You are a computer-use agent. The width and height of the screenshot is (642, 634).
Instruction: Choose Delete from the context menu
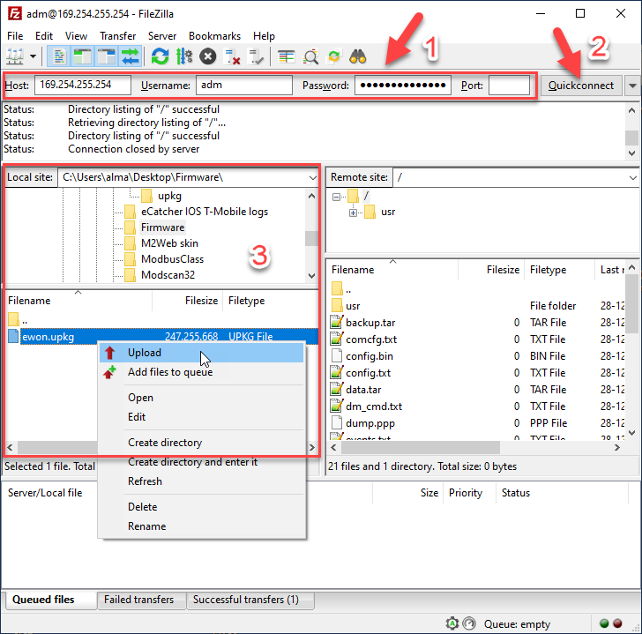(x=201, y=507)
